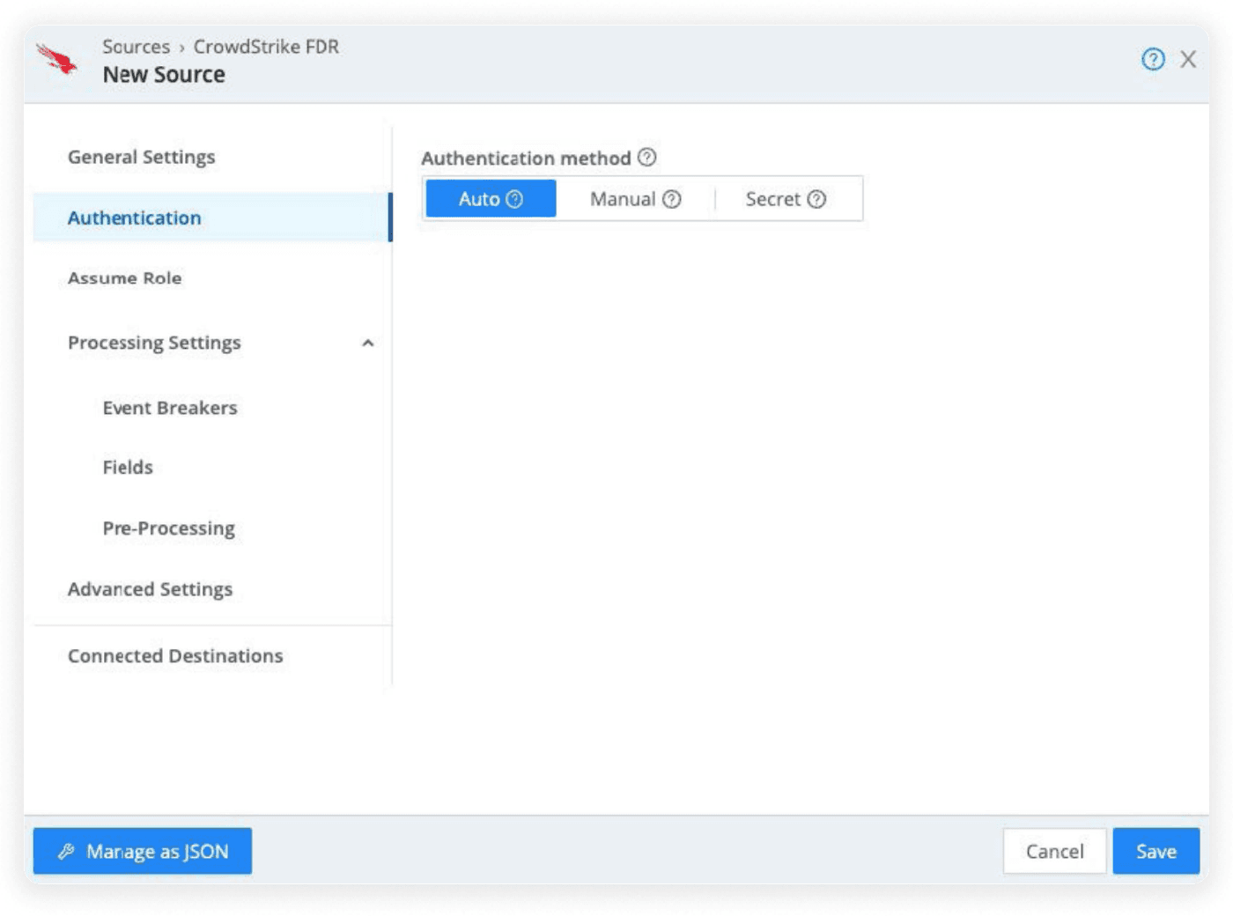
Task: Select Auto authentication method
Action: click(491, 198)
